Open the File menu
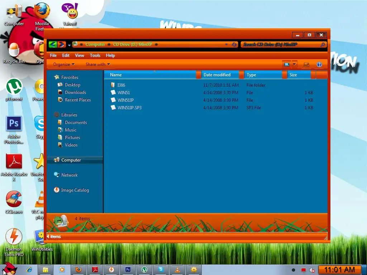Screen dimensions: 367x275 (53, 56)
